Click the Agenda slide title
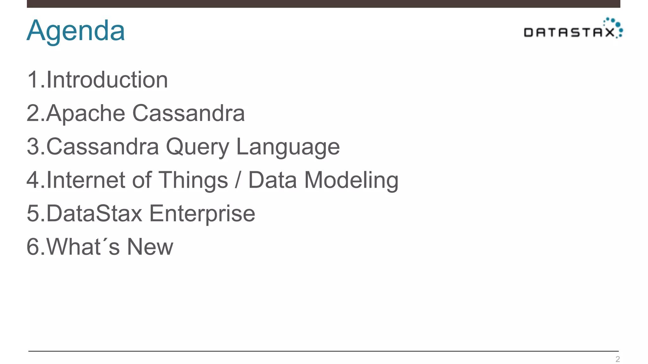This screenshot has height=364, width=648. [x=76, y=31]
